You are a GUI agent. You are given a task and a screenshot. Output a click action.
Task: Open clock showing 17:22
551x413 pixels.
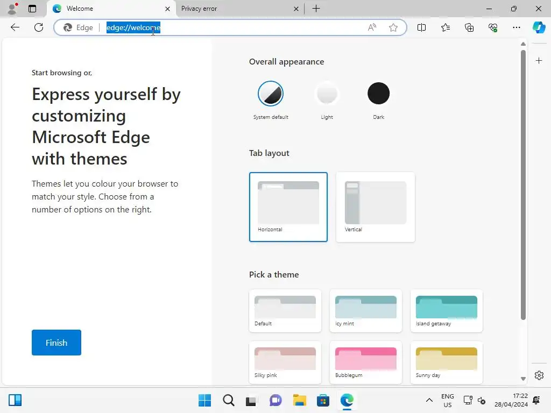click(511, 400)
